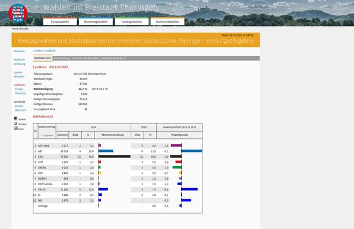Click the Wahlvorschlag column header
The width and height of the screenshot is (354, 229).
47,127
